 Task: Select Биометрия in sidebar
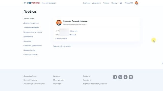(28, 41)
